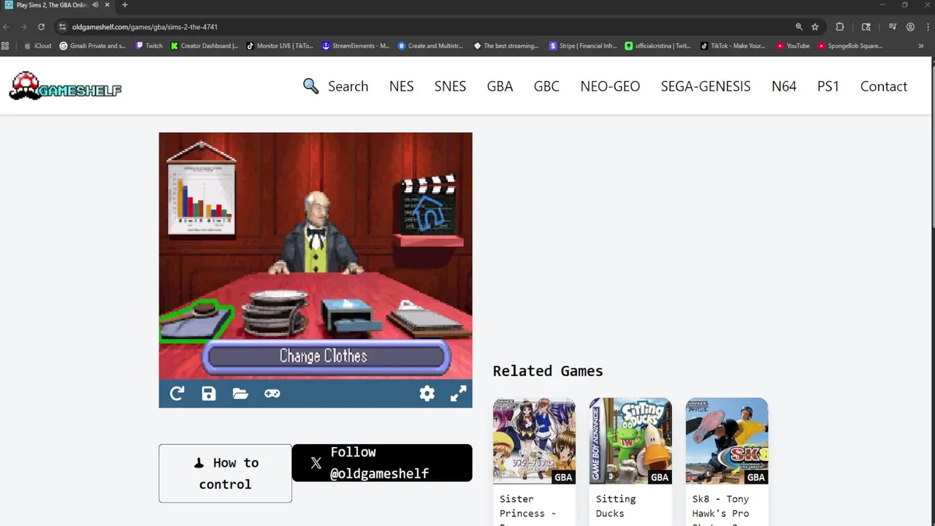935x526 pixels.
Task: Click the highlighted hat item on table
Action: [x=196, y=321]
